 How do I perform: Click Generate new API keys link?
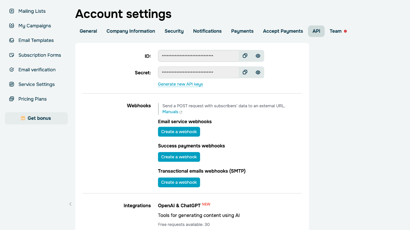pos(180,84)
